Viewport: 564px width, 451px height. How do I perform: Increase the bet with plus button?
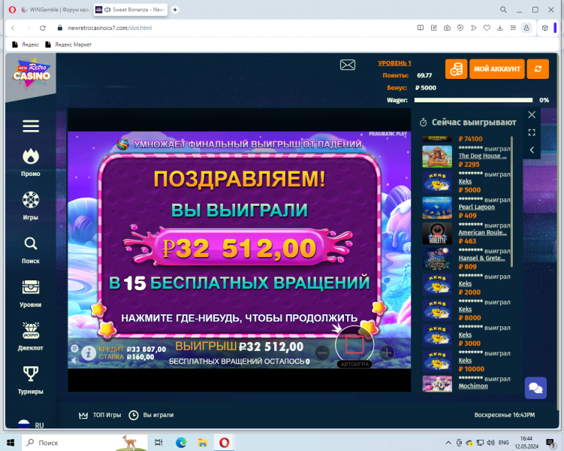(x=387, y=353)
